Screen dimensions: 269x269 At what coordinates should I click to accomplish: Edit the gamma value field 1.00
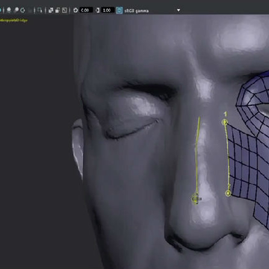(108, 10)
